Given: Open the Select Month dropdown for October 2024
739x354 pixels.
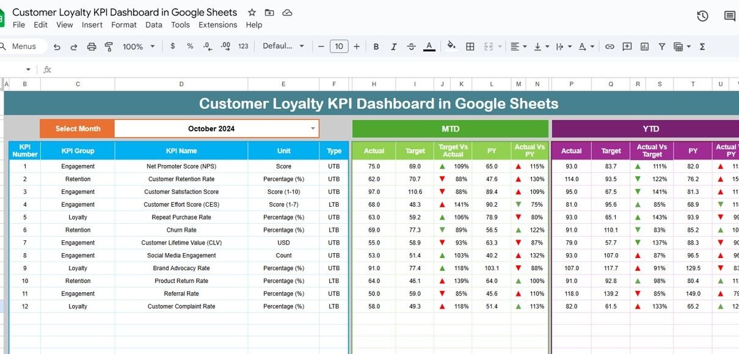Looking at the screenshot, I should point(313,128).
